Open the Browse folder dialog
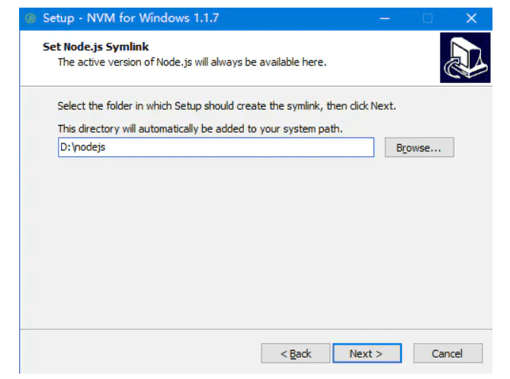 click(419, 147)
